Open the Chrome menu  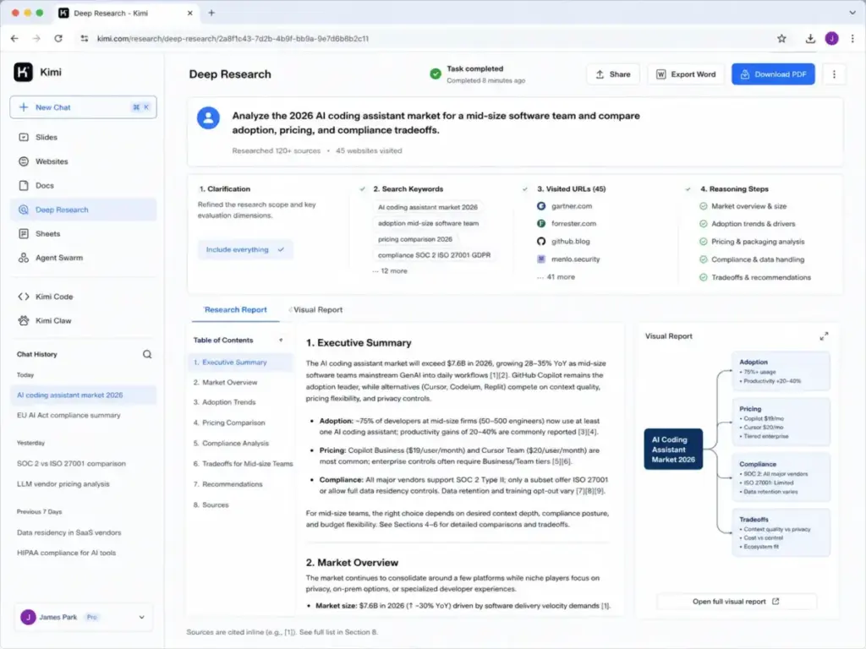852,39
